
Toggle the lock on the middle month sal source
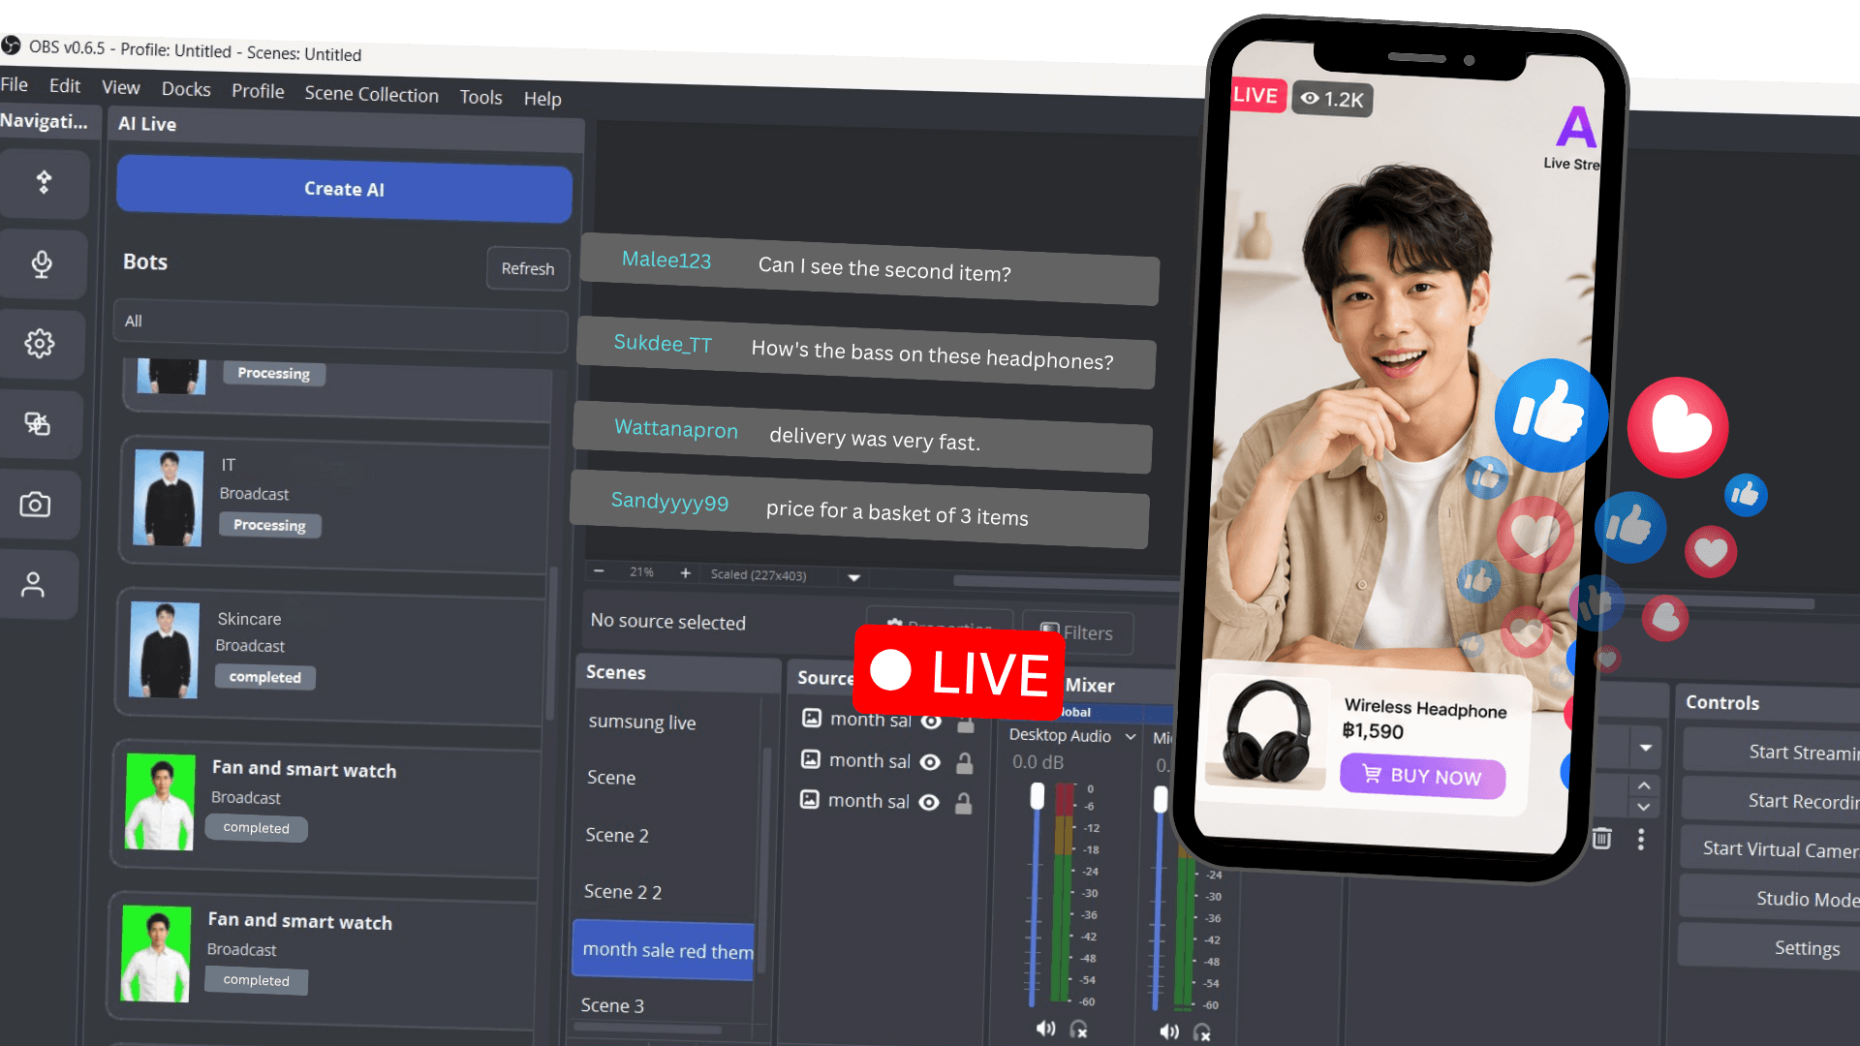(x=965, y=763)
